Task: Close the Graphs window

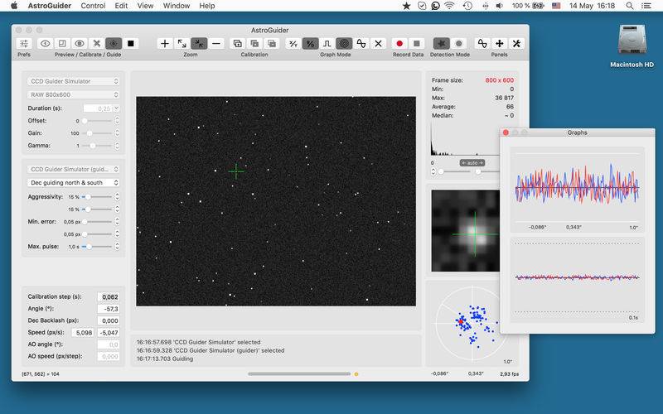Action: pos(506,132)
